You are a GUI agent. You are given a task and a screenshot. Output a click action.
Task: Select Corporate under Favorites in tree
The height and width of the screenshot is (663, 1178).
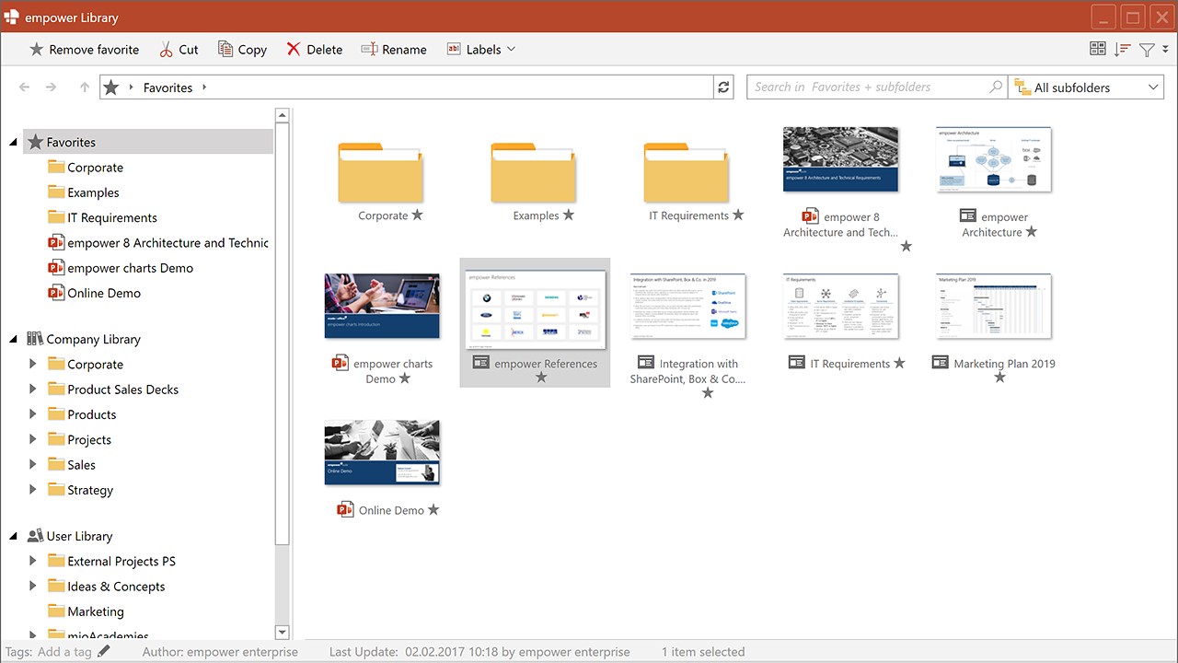95,168
